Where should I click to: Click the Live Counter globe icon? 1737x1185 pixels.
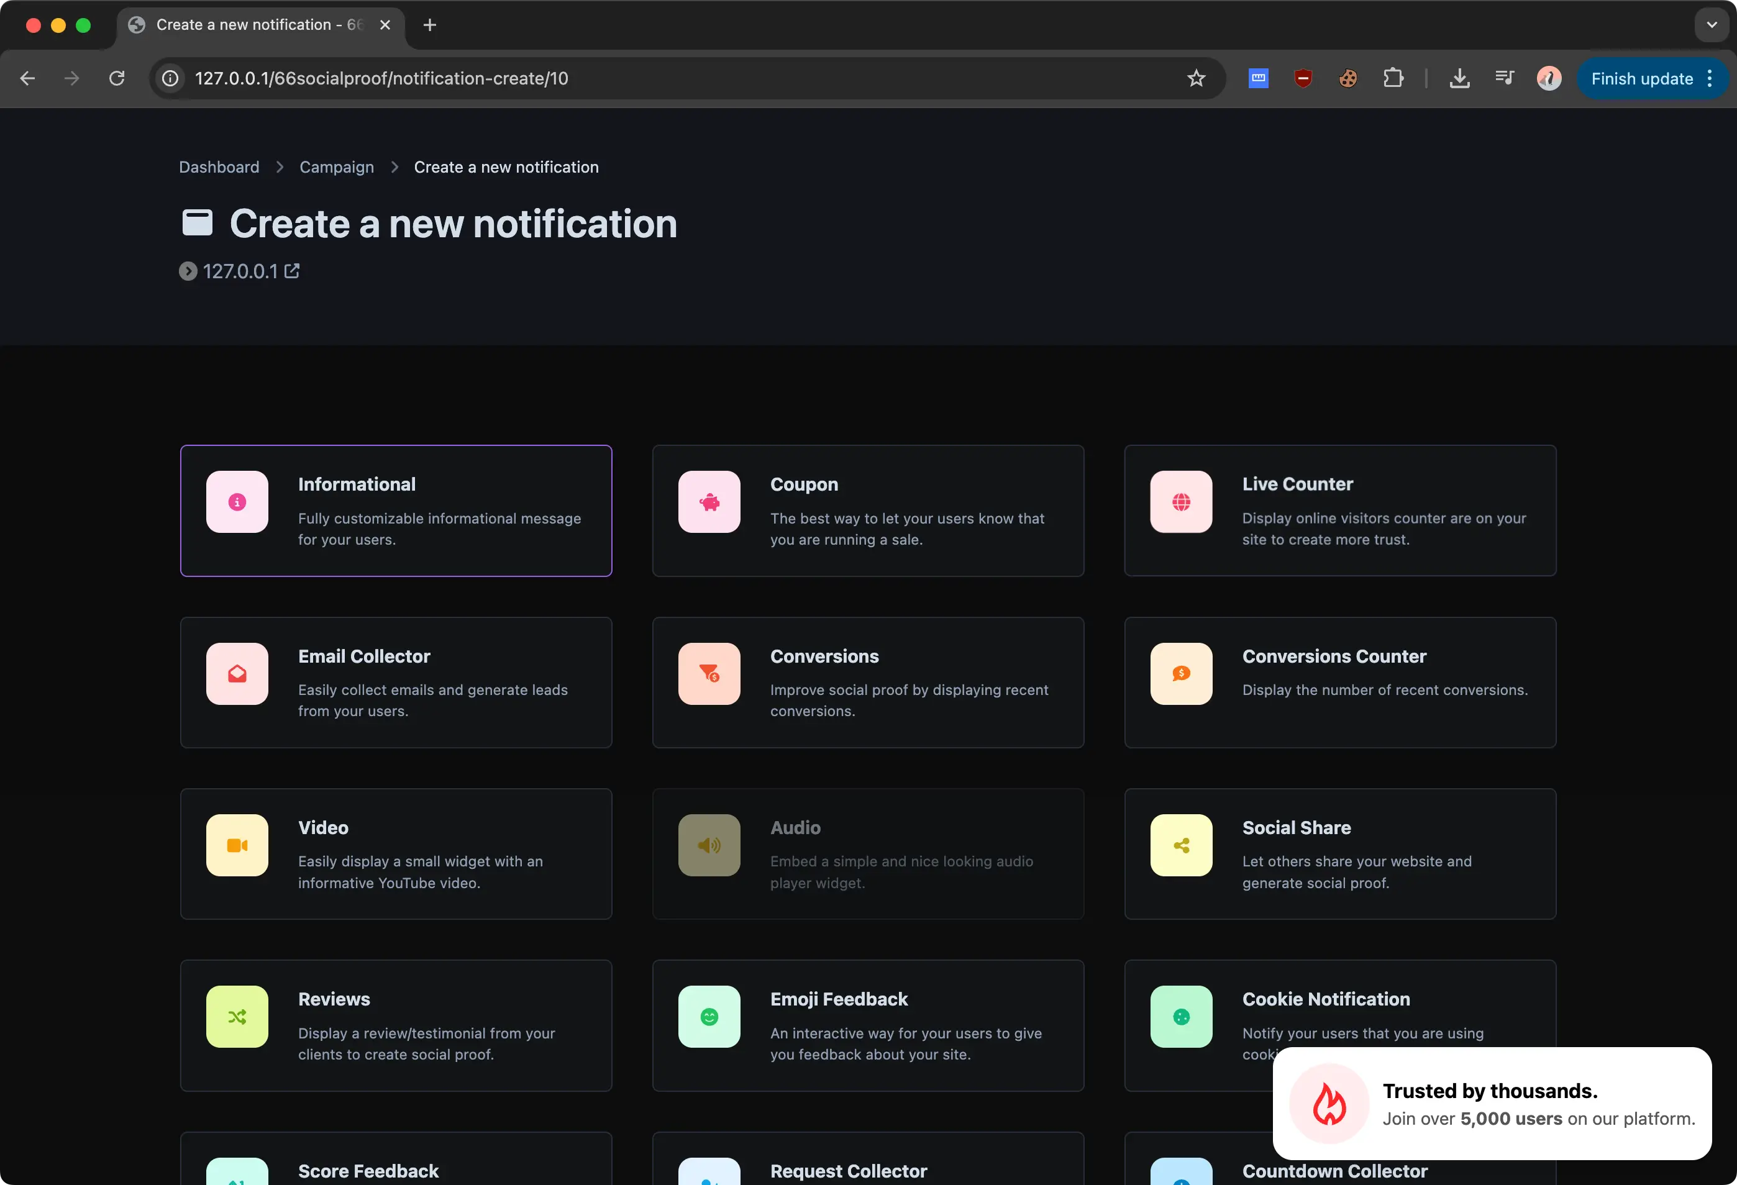[x=1180, y=502]
